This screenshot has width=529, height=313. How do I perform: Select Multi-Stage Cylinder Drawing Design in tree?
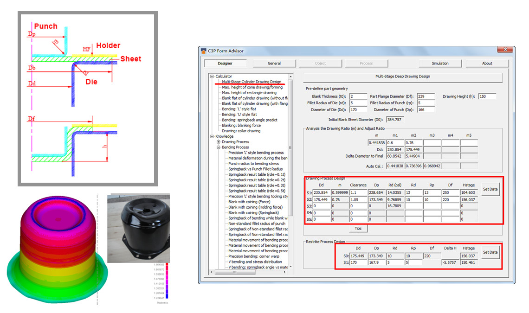pos(251,82)
